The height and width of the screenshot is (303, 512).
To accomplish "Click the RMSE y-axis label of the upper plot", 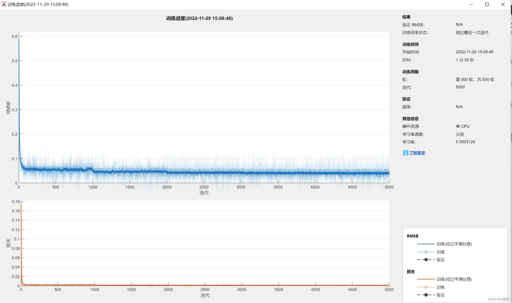I will click(8, 107).
